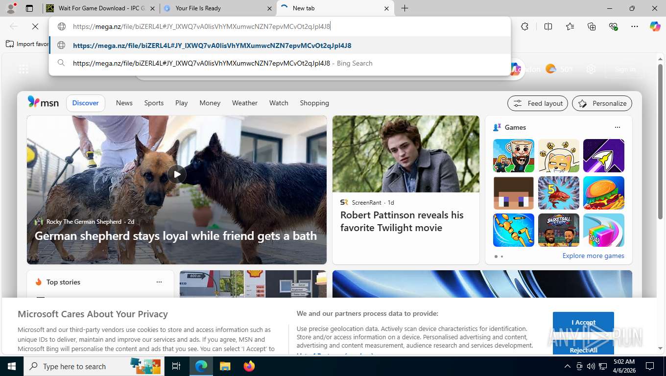Stop loading with the X button
This screenshot has width=666, height=376.
point(35,26)
